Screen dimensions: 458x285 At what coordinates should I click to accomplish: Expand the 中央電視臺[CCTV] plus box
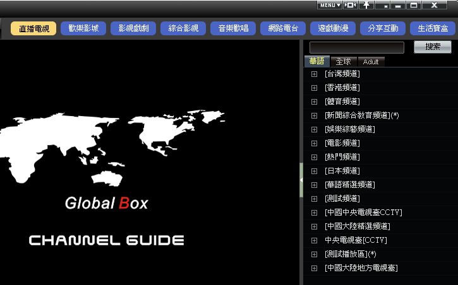(x=315, y=240)
